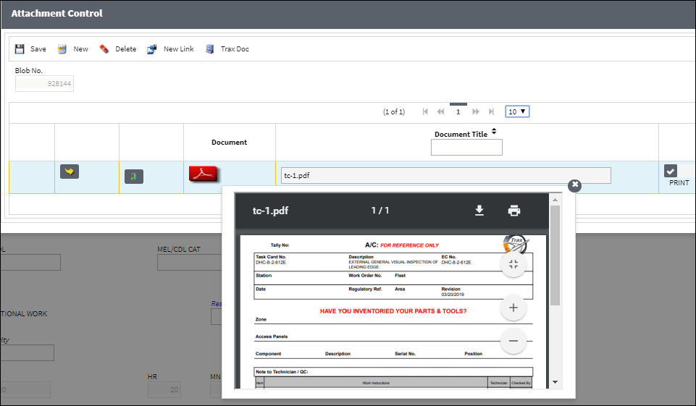696x406 pixels.
Task: Sort by Document Title column
Action: click(494, 132)
